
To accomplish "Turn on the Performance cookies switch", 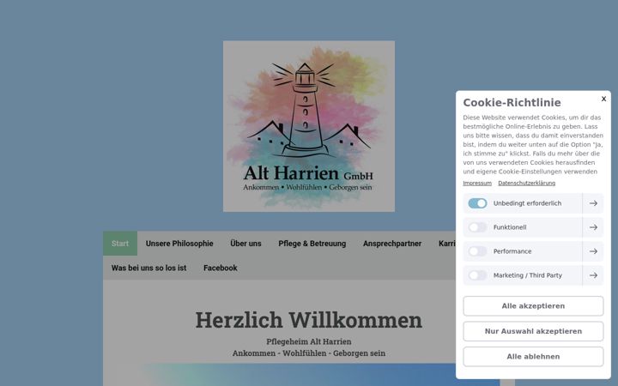I will [x=477, y=251].
